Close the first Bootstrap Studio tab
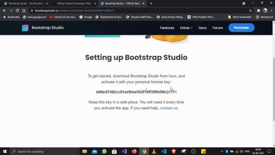This screenshot has width=275, height=155. [x=47, y=3]
